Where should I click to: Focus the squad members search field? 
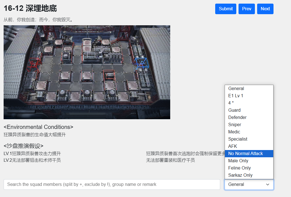tap(112, 184)
